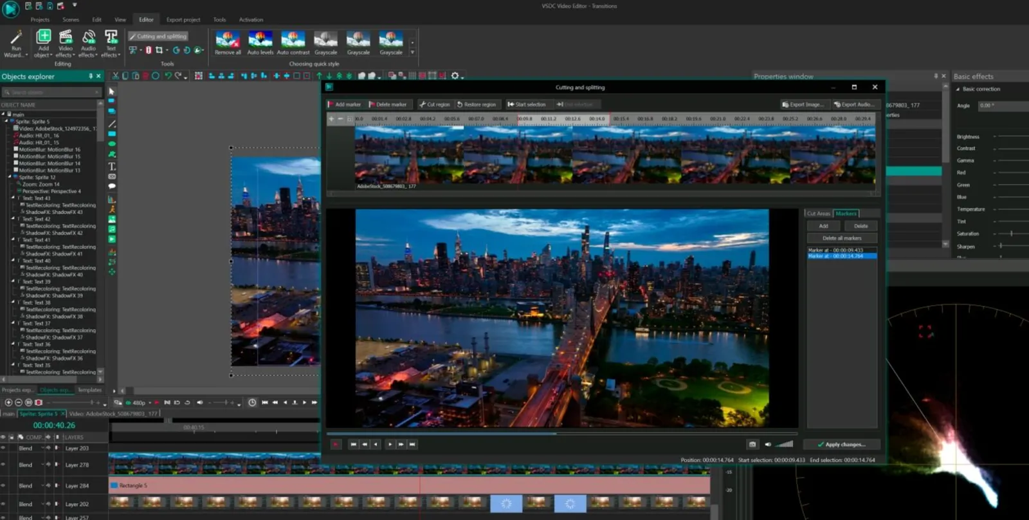Click the Cut region button

tap(435, 104)
